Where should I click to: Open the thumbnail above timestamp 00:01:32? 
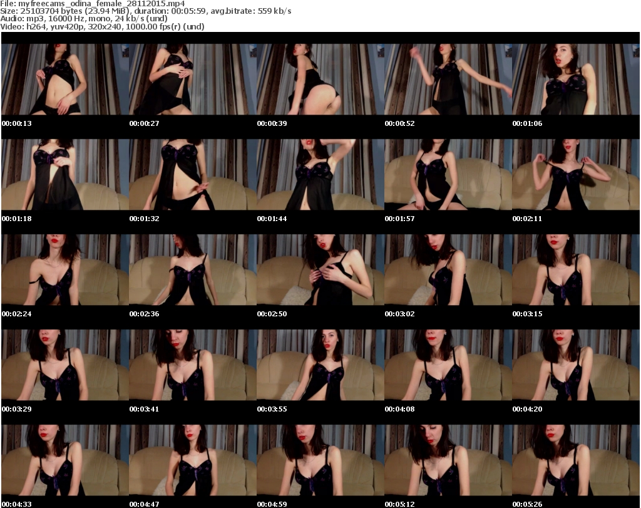click(193, 175)
